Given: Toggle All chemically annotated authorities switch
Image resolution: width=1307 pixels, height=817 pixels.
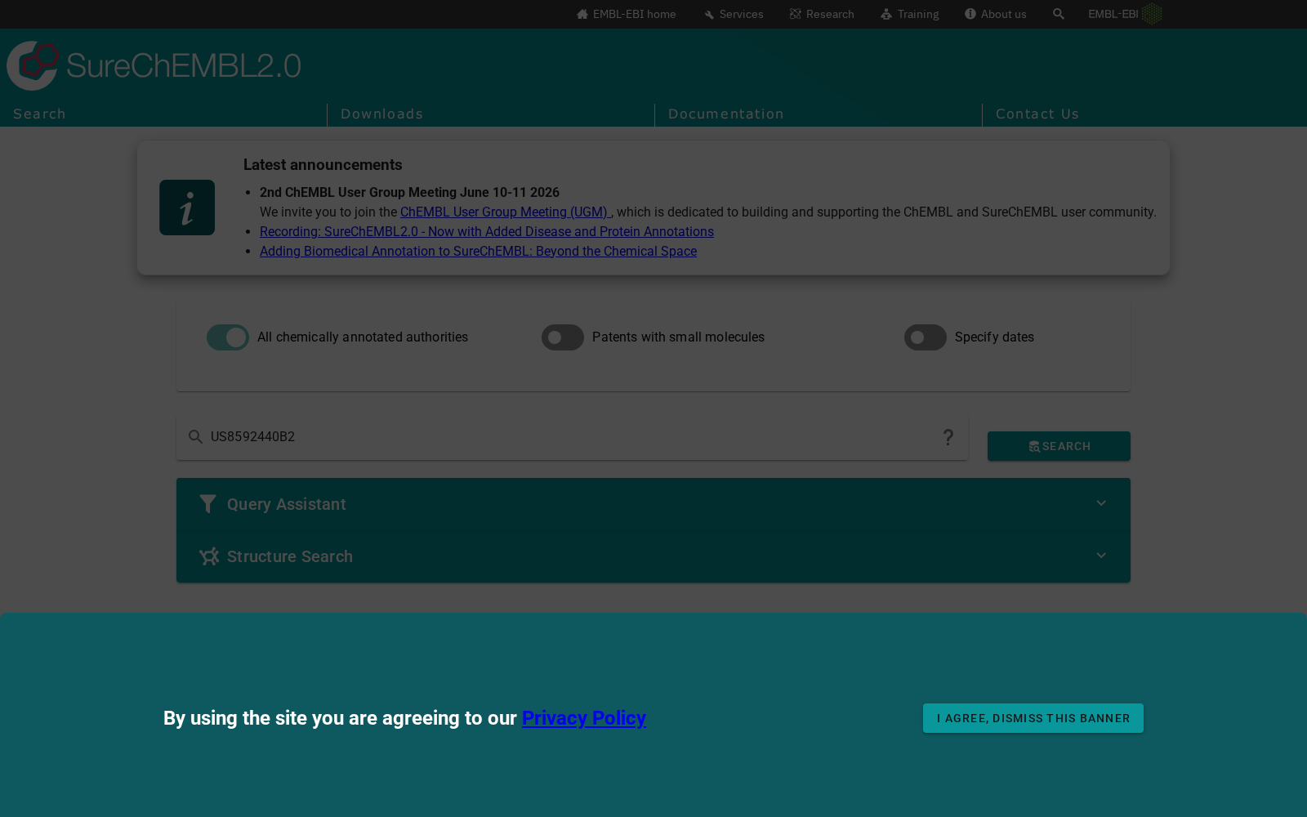Looking at the screenshot, I should [228, 337].
